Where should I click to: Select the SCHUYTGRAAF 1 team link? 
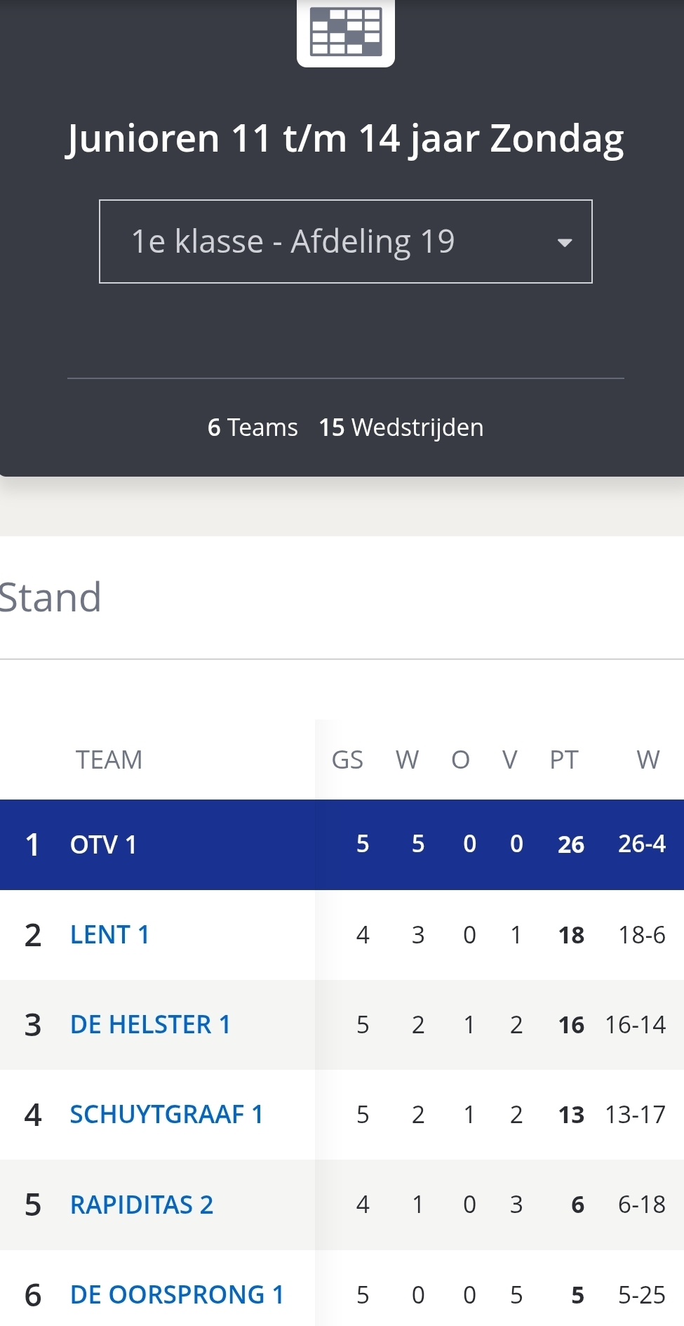click(x=166, y=1115)
